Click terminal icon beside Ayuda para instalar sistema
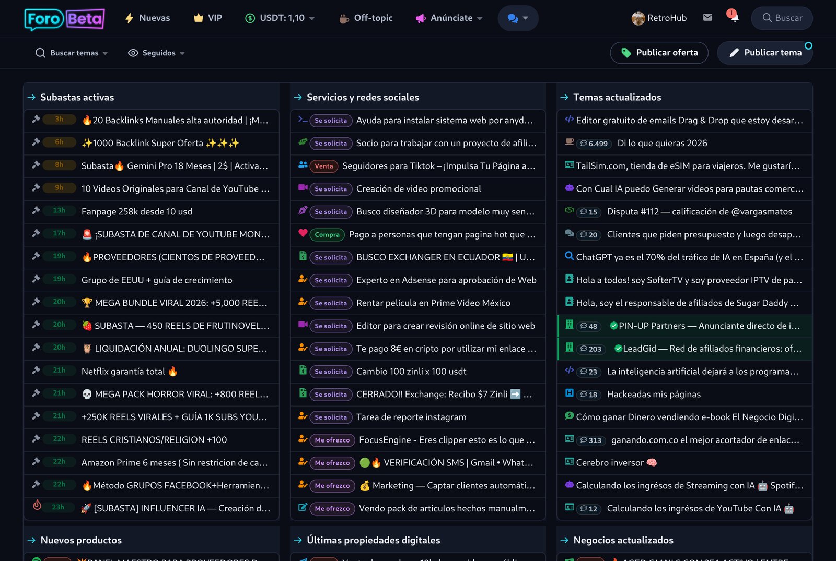Viewport: 836px width, 561px height. 303,119
